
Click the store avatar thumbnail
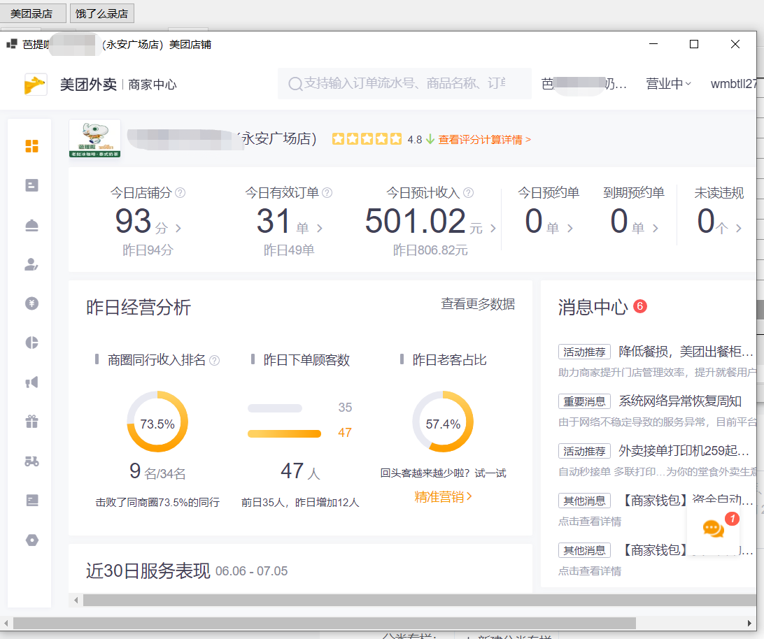pyautogui.click(x=94, y=138)
